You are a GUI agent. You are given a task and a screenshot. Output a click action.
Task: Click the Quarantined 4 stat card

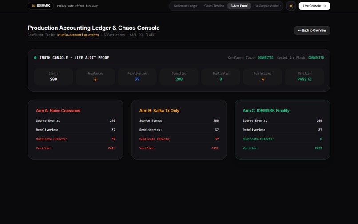[263, 77]
